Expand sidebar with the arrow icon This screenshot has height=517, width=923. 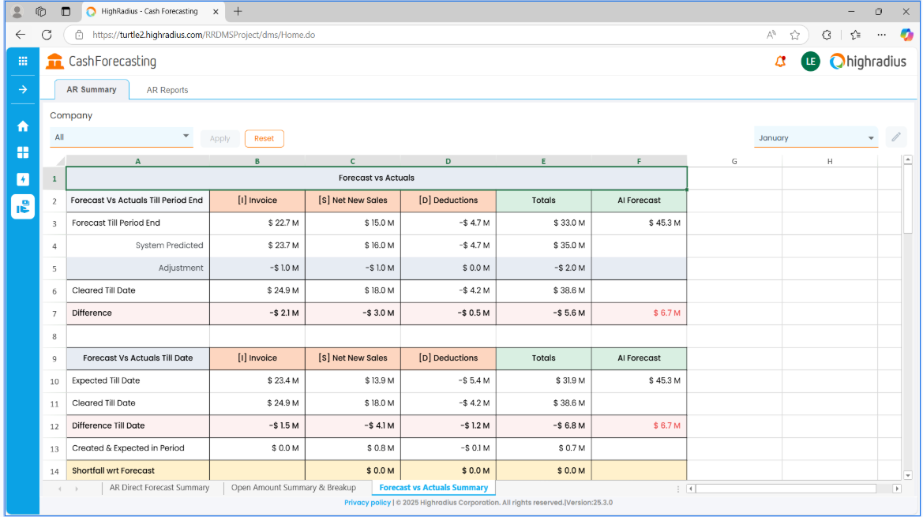point(23,89)
